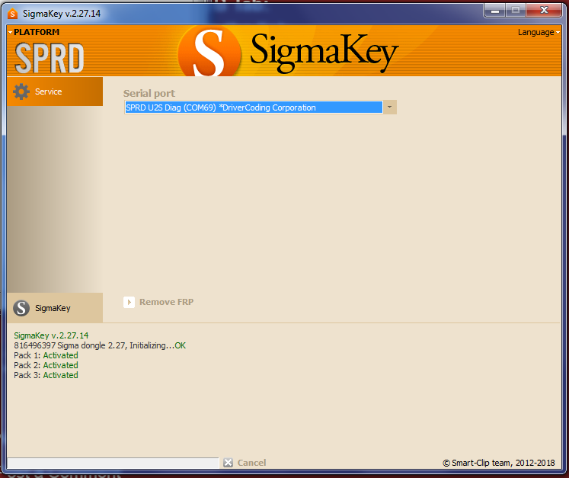Click the Remove FRP button

click(158, 302)
